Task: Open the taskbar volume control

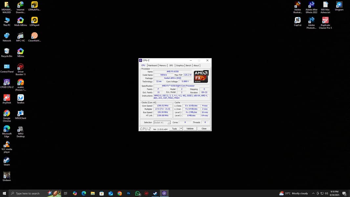Action: tap(326, 193)
